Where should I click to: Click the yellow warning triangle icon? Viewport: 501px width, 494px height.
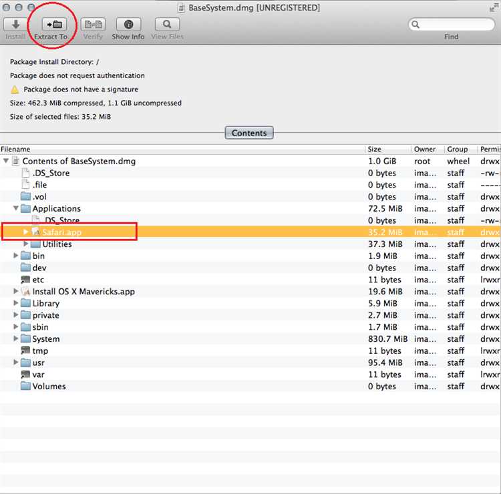(x=15, y=89)
